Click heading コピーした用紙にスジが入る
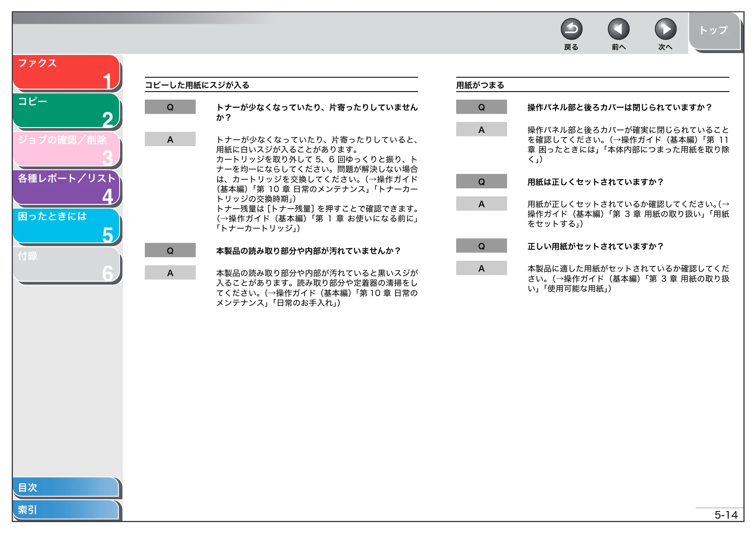Screen dimensions: 754x533 (197, 85)
